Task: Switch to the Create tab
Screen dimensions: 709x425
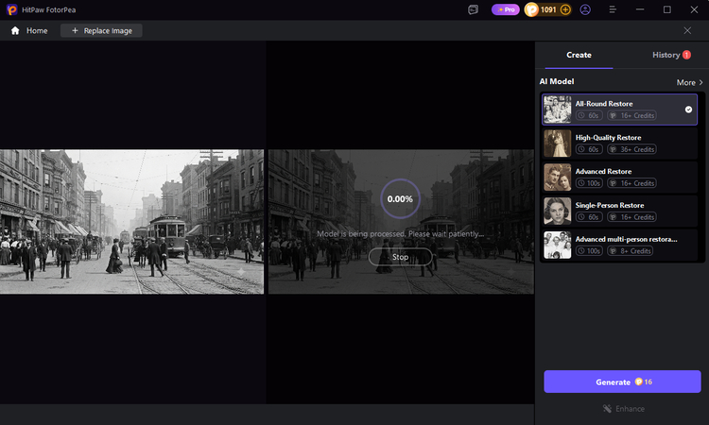Action: tap(579, 55)
